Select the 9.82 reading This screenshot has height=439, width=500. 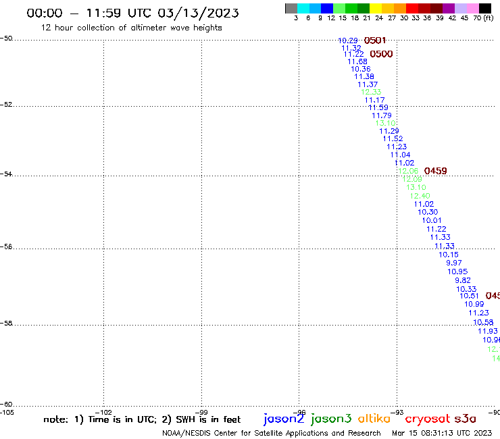click(463, 280)
